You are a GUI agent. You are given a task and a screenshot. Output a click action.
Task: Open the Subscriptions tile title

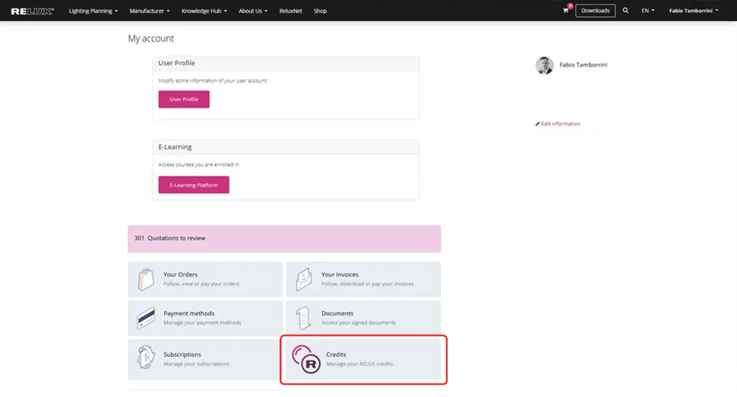click(182, 355)
